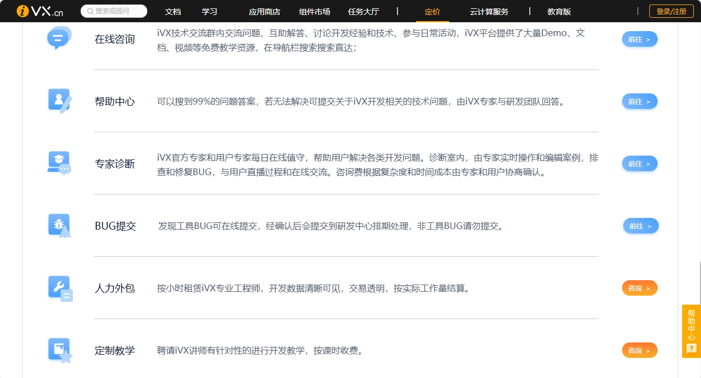The height and width of the screenshot is (378, 701).
Task: Click the description starting 聘请iVX讲师
Action: [260, 351]
